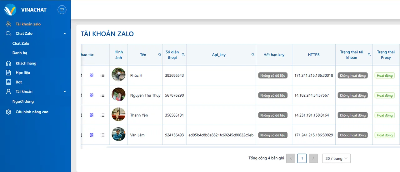The height and width of the screenshot is (172, 400).
Task: Open list icon for Nguyen Thu Thuy
Action: [102, 95]
